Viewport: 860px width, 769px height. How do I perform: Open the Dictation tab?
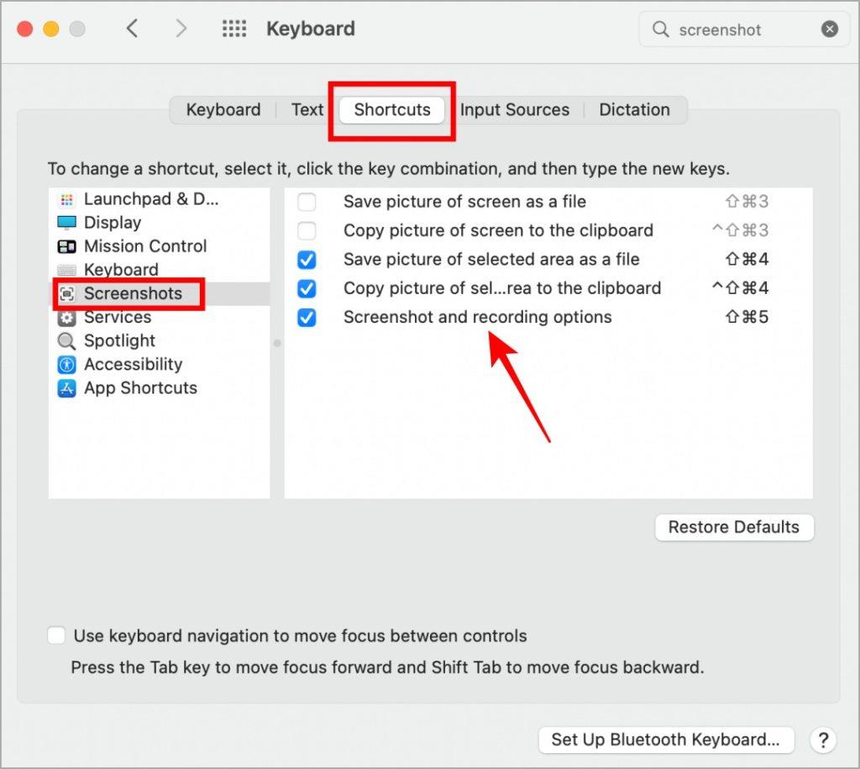pos(635,110)
